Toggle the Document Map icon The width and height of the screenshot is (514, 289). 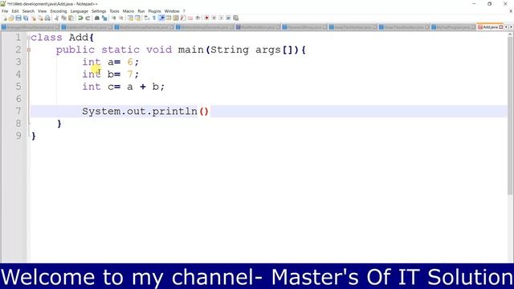[x=176, y=18]
